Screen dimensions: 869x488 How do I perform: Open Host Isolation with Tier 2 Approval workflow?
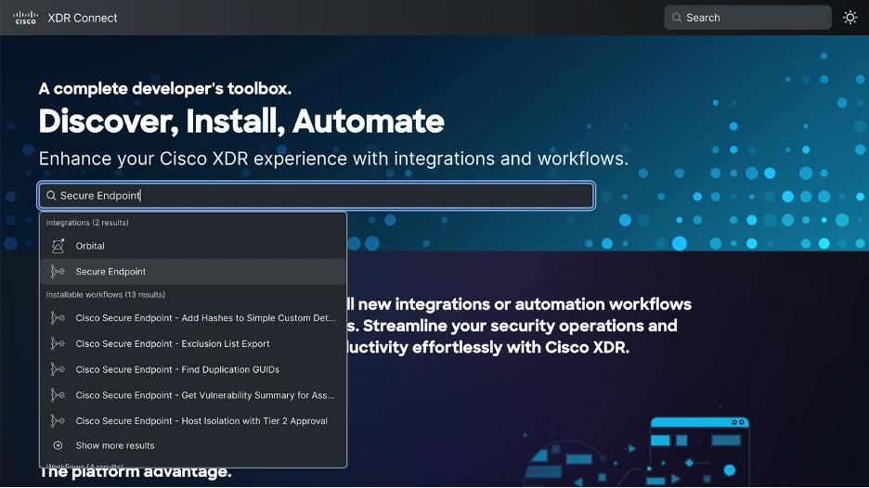[193, 421]
